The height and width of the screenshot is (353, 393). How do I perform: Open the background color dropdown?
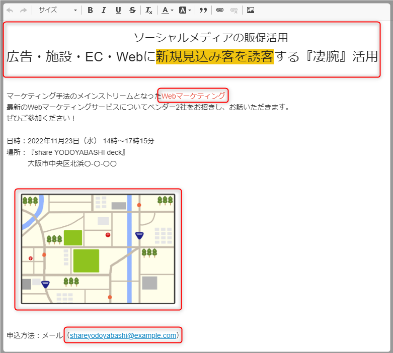click(x=185, y=10)
